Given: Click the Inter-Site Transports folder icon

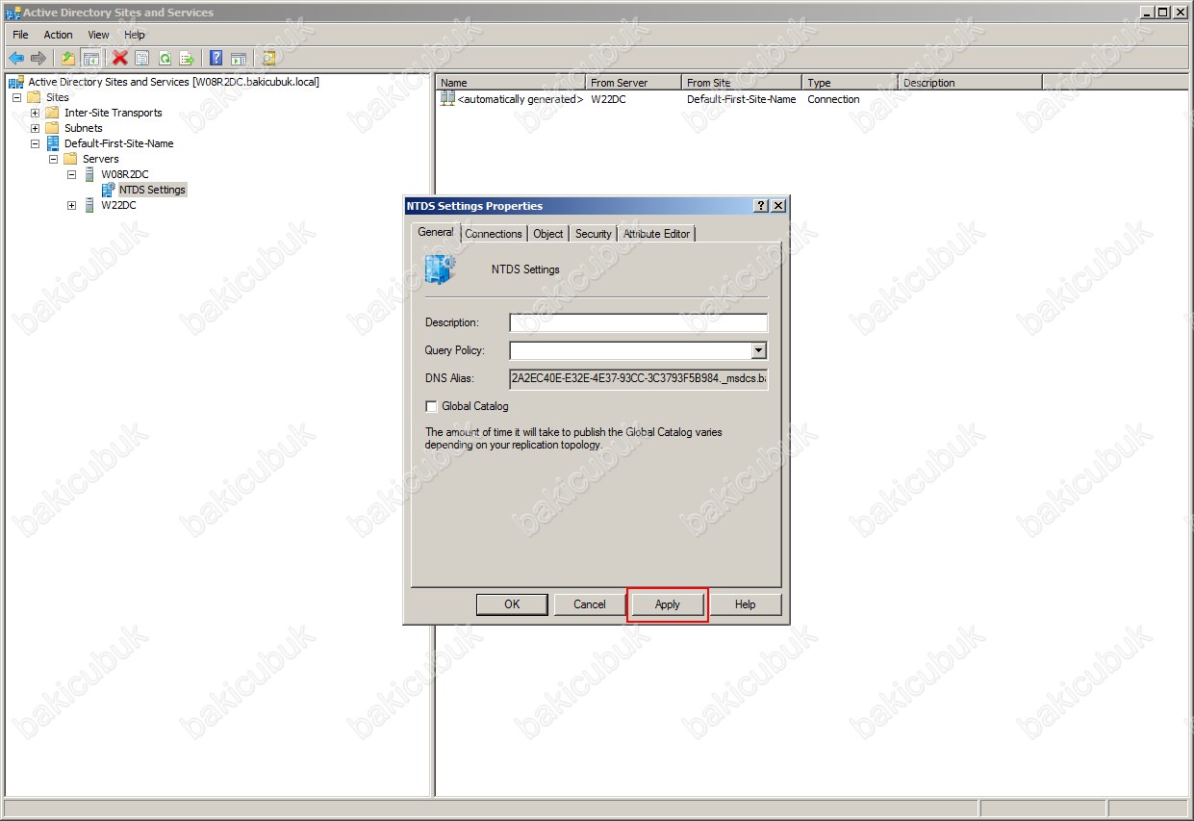Looking at the screenshot, I should [52, 113].
